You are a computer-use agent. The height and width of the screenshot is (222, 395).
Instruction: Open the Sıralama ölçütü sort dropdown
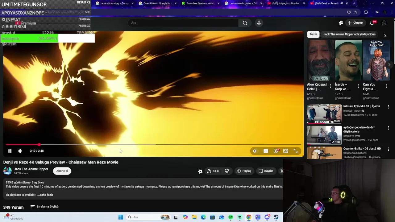tap(45, 207)
